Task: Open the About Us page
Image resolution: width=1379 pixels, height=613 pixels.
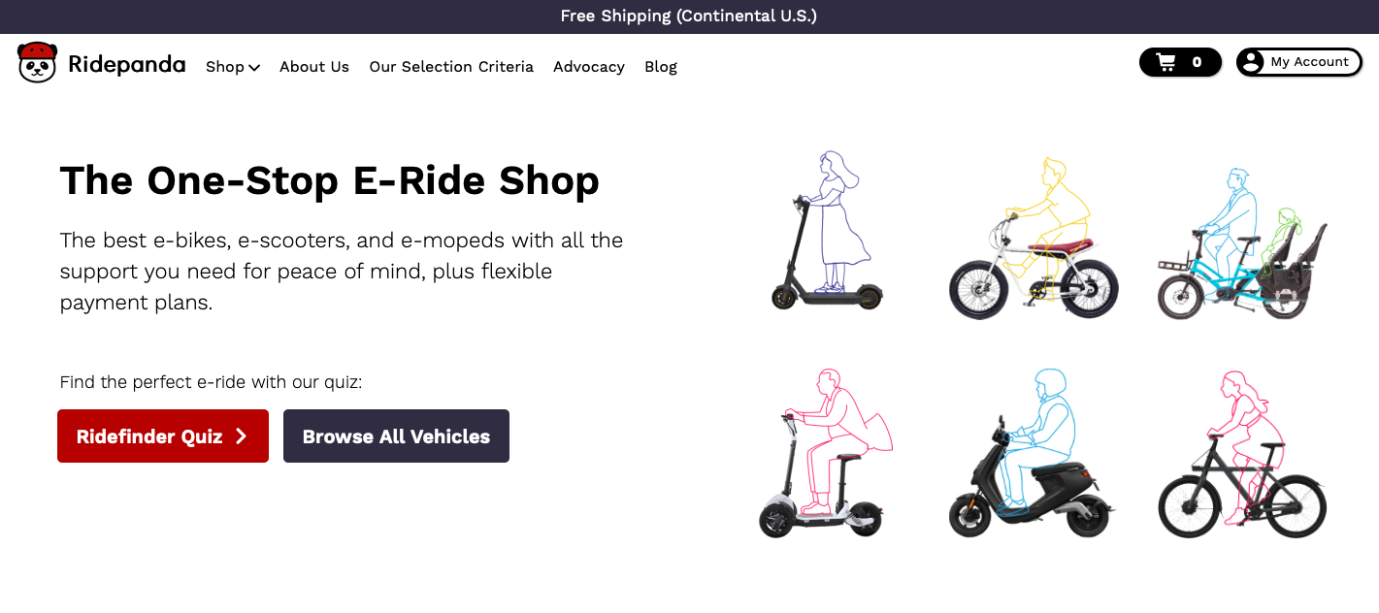Action: point(314,67)
